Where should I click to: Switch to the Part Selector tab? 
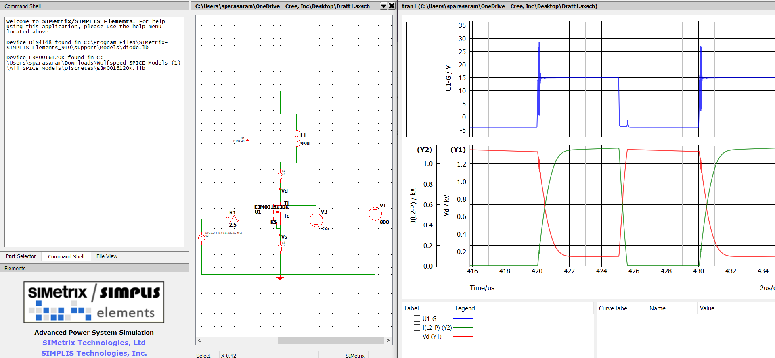(x=21, y=256)
